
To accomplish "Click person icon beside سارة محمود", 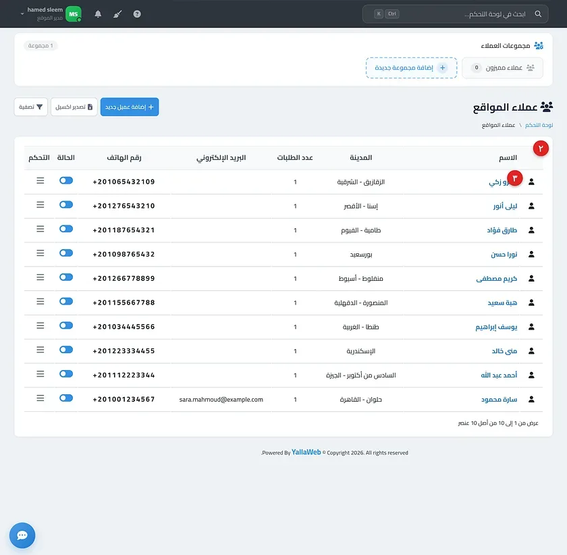I will (x=531, y=400).
